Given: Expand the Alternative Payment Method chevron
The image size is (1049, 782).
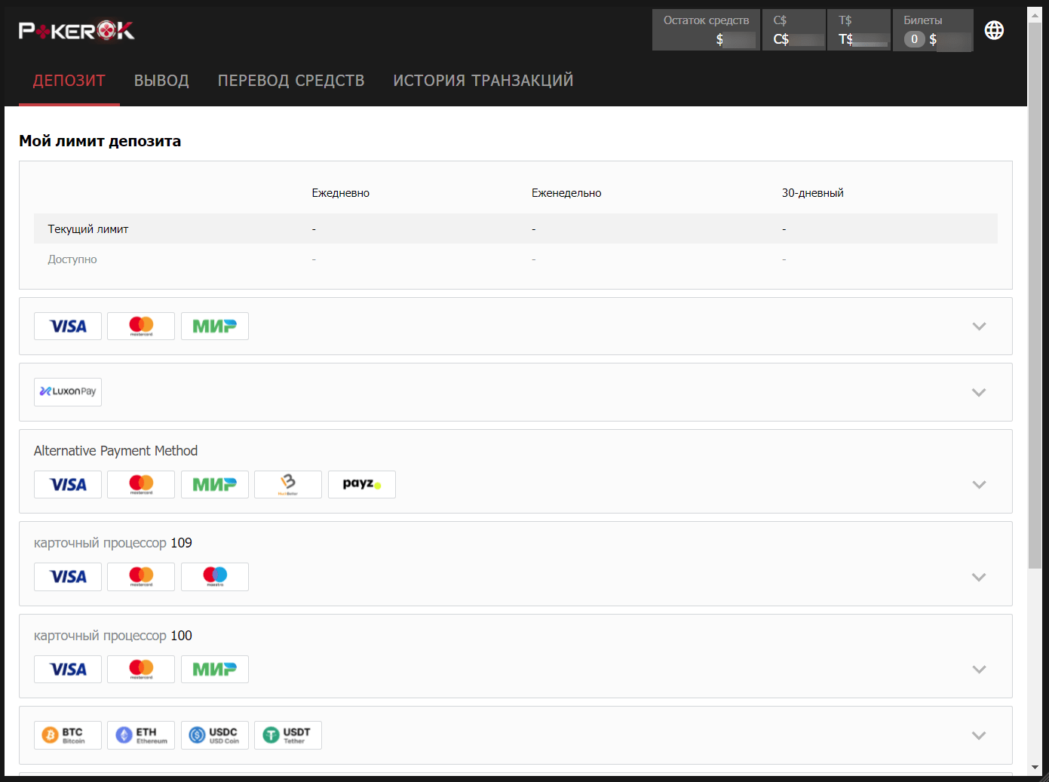Looking at the screenshot, I should click(x=979, y=485).
